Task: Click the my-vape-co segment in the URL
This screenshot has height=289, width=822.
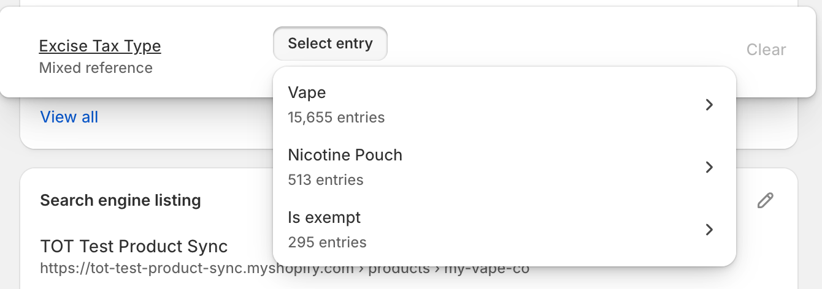Action: pyautogui.click(x=491, y=269)
